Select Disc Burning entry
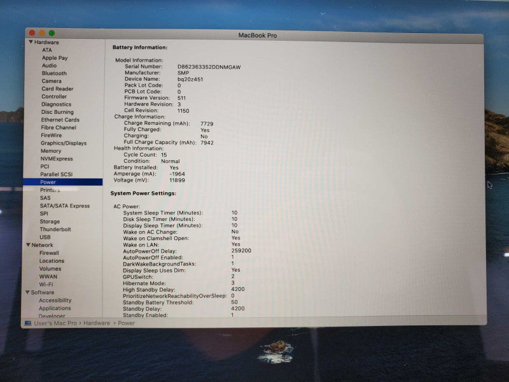The image size is (509, 382). (x=57, y=112)
